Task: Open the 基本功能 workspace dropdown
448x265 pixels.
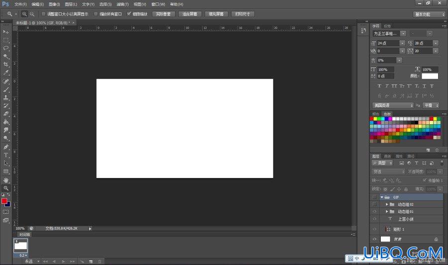Action: 429,14
